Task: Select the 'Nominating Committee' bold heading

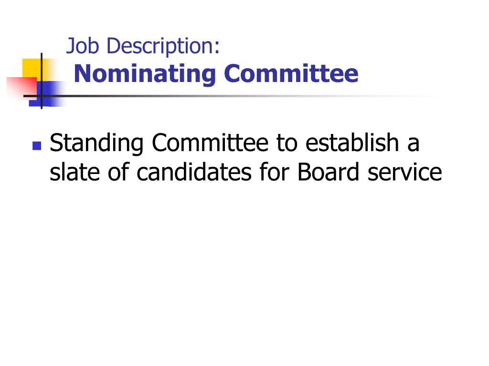Action: click(216, 74)
